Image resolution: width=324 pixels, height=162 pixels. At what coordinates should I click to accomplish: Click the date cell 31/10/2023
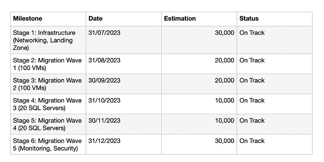point(104,100)
